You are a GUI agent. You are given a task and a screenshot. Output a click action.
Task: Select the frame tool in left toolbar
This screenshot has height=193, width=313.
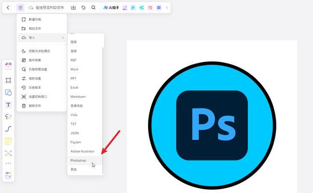(x=8, y=80)
